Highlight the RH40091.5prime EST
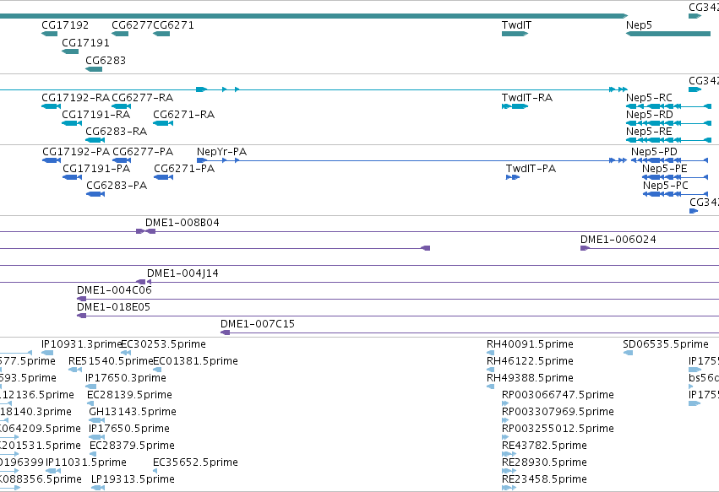Image resolution: width=719 pixels, height=492 pixels. click(x=490, y=353)
